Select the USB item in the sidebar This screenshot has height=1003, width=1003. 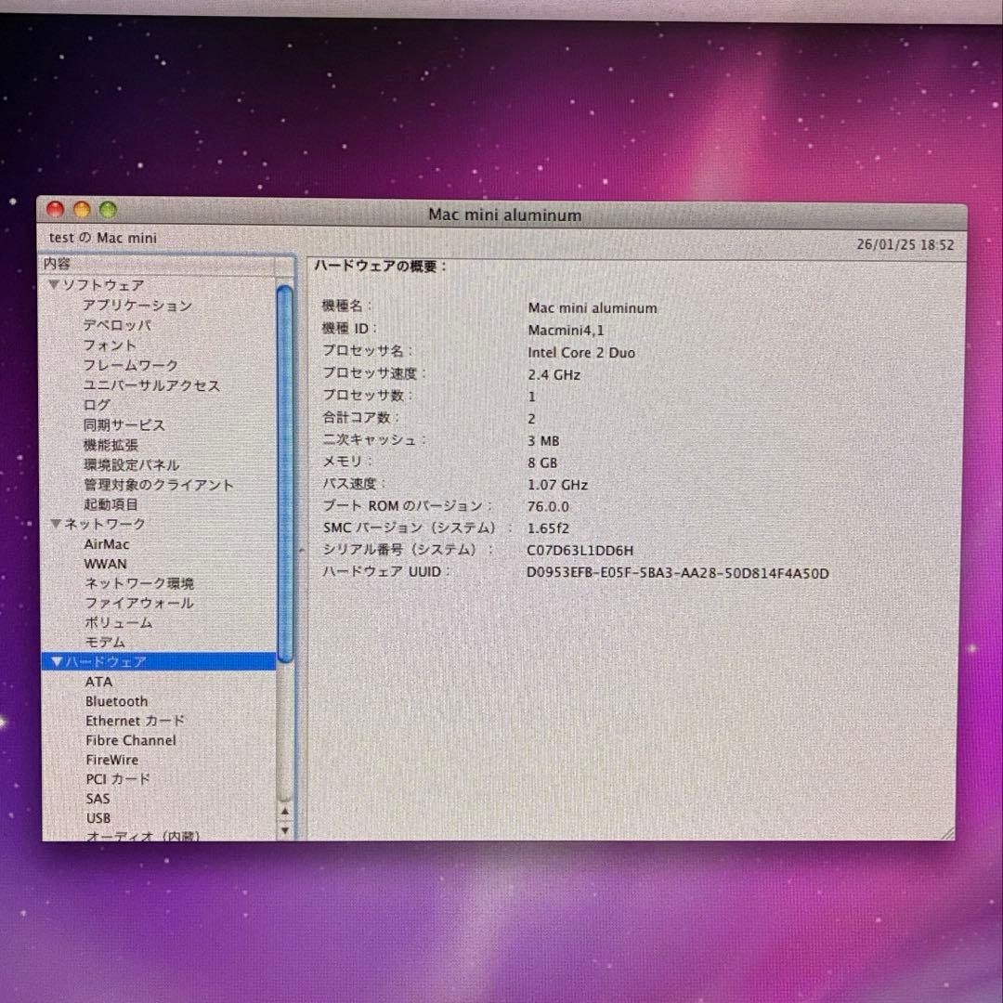coord(98,817)
